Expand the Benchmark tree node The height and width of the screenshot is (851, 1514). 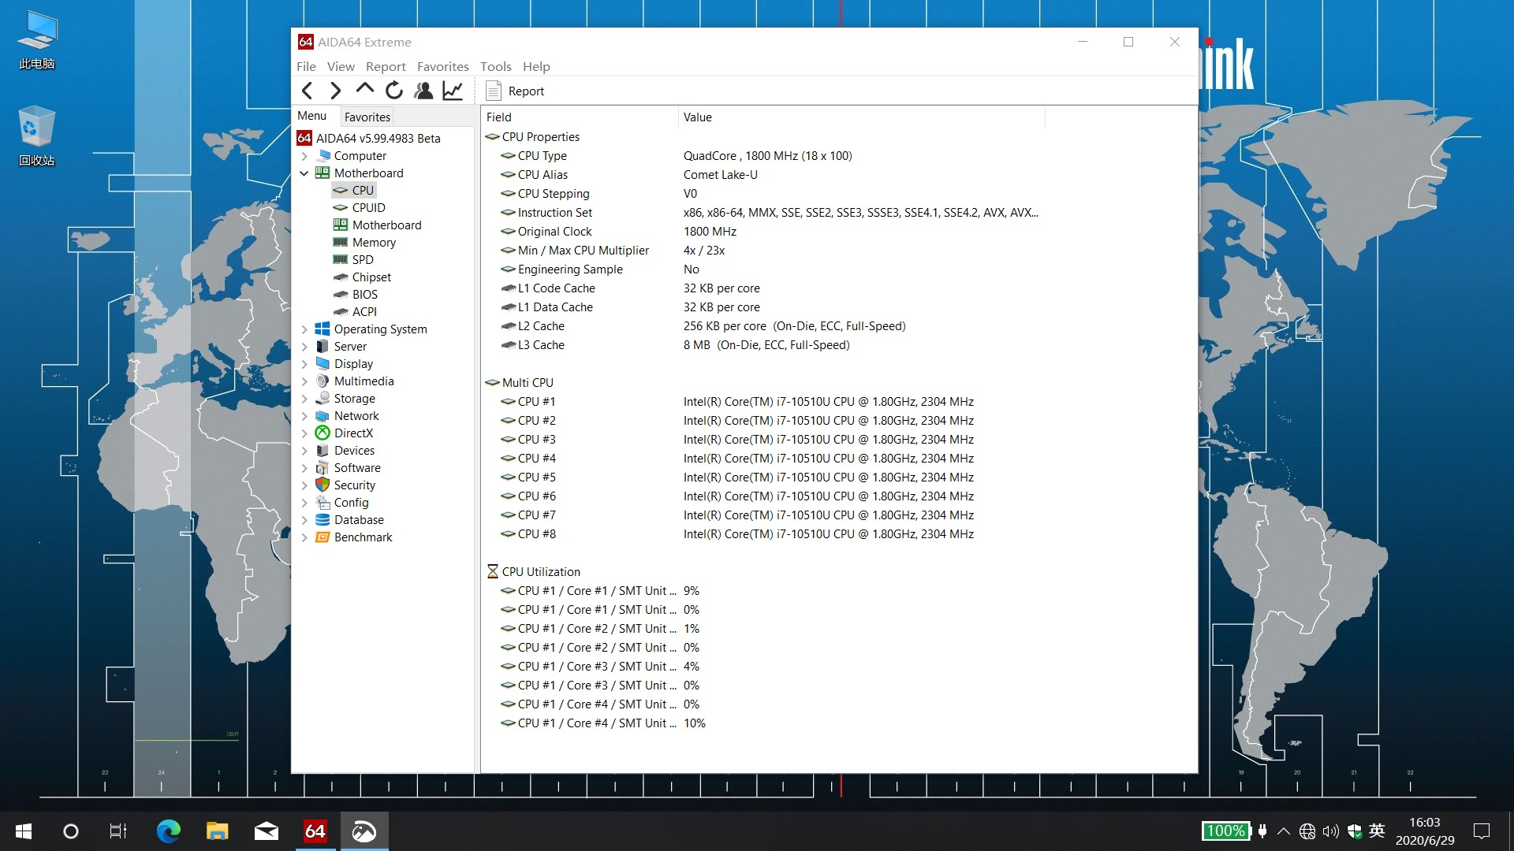[x=304, y=537]
